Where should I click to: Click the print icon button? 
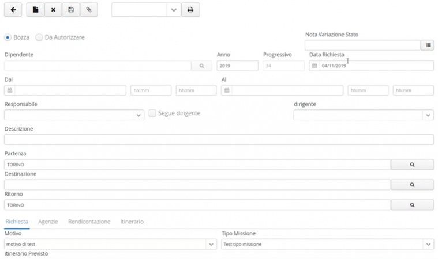190,10
